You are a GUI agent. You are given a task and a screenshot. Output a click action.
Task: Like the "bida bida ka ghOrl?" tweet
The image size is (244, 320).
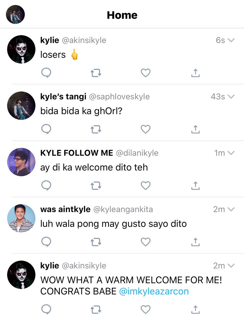[x=145, y=129]
